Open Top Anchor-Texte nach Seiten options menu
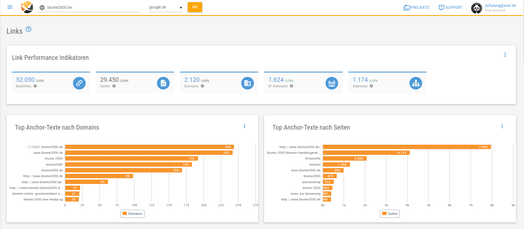 pos(502,126)
